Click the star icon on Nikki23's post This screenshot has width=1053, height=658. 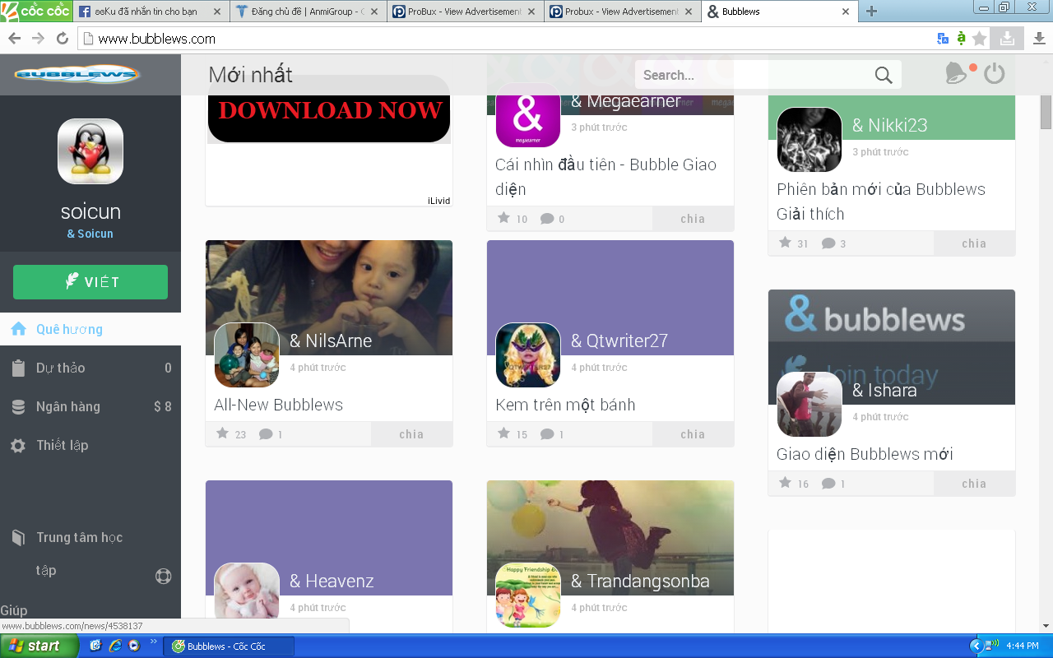coord(785,243)
